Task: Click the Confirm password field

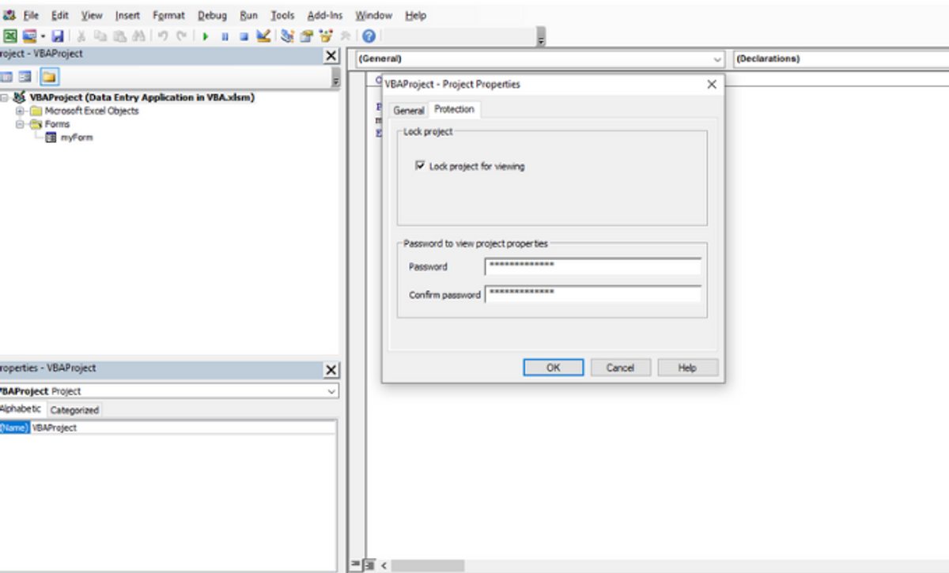Action: pos(592,293)
